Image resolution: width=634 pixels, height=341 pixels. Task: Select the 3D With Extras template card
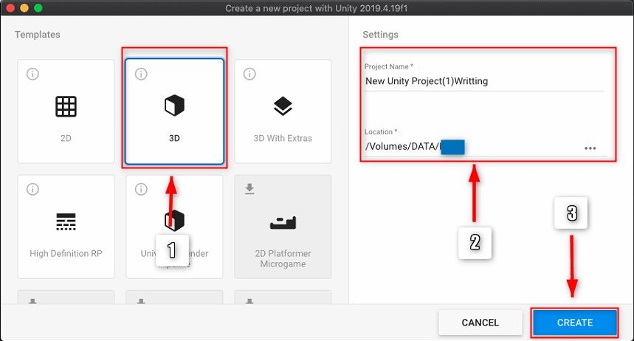click(x=283, y=111)
